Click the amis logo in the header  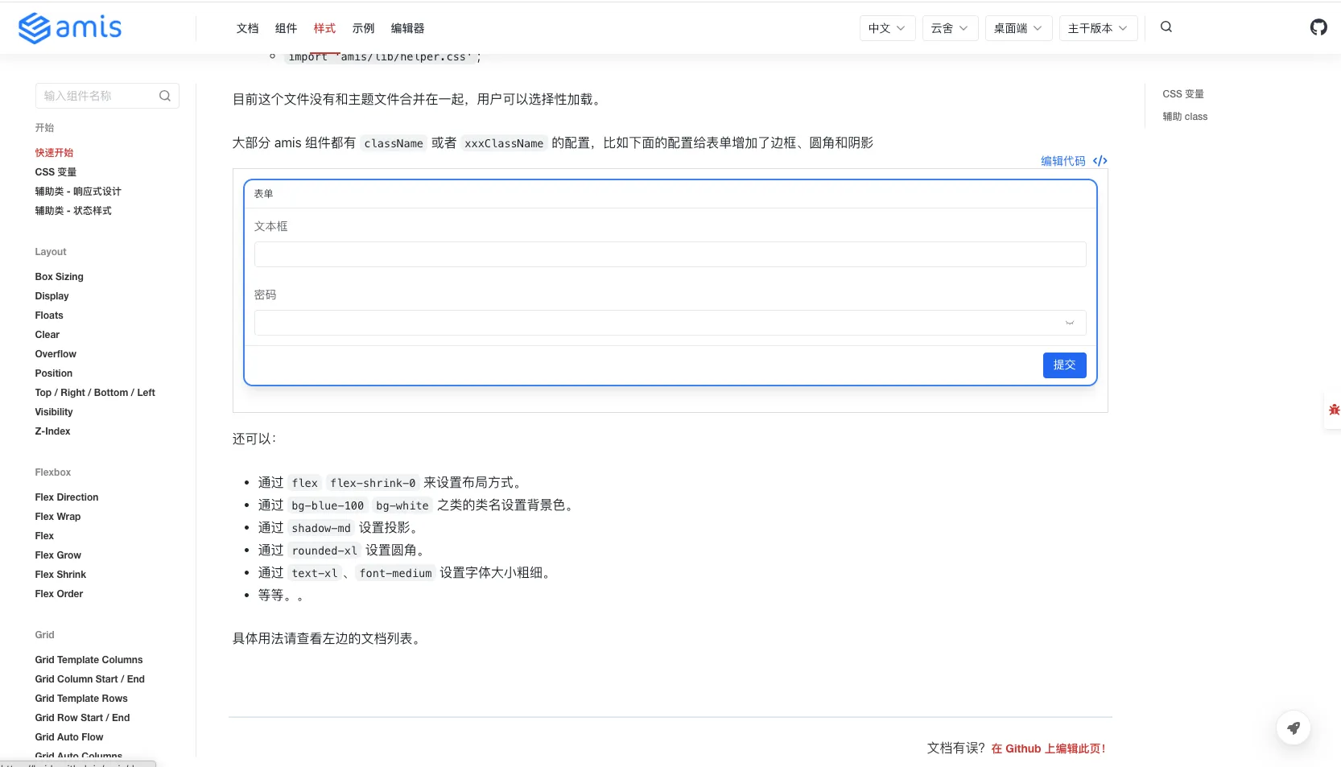click(x=70, y=27)
